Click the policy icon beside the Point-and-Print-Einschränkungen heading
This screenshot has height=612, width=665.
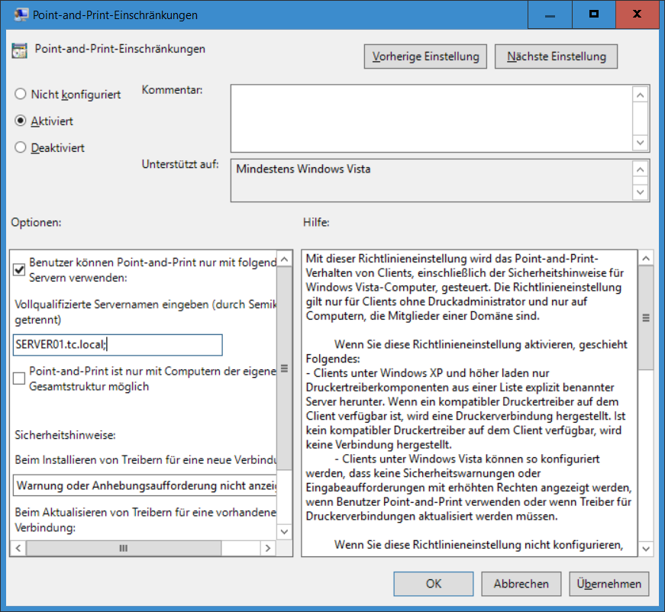(19, 50)
